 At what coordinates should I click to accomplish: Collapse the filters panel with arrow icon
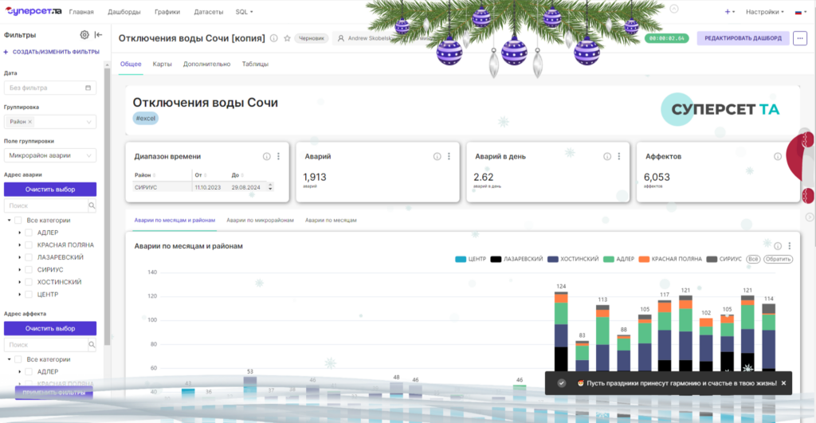coord(98,35)
